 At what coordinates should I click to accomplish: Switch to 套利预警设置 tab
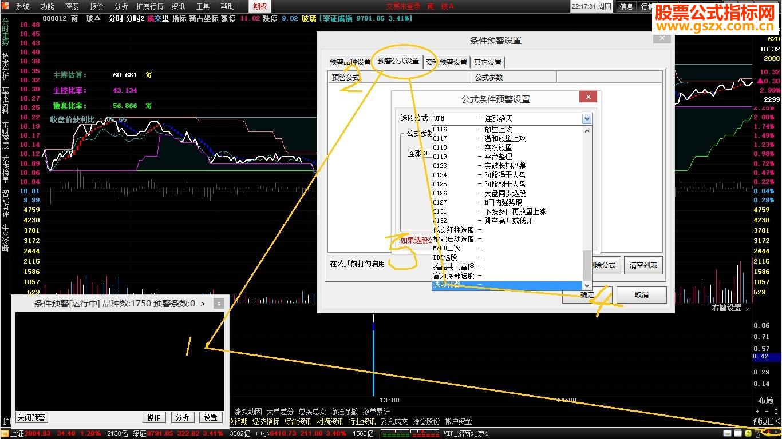point(447,62)
